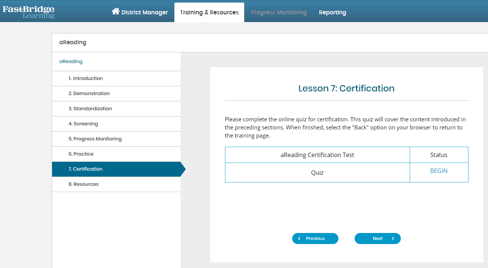488x268 pixels.
Task: Open lesson 8. Resources
Action: (116, 184)
